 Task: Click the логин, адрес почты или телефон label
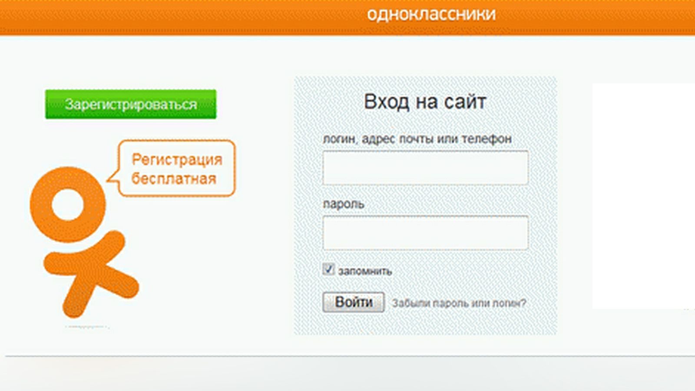pyautogui.click(x=417, y=139)
